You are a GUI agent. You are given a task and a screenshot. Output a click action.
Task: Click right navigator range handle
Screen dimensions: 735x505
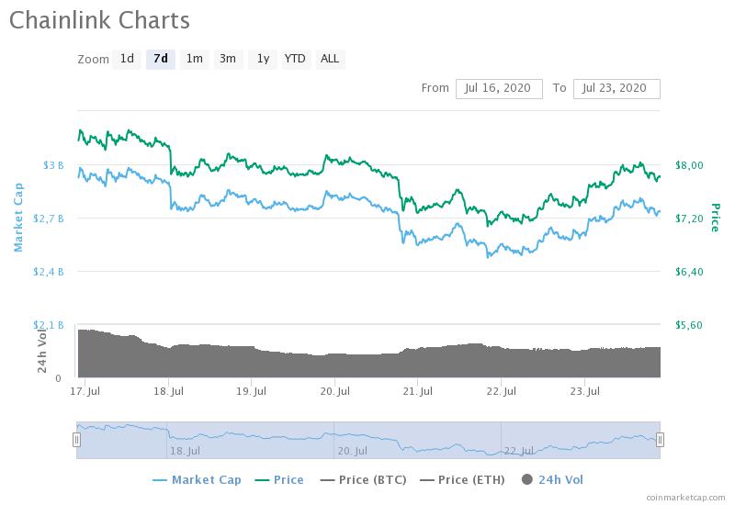click(x=660, y=440)
